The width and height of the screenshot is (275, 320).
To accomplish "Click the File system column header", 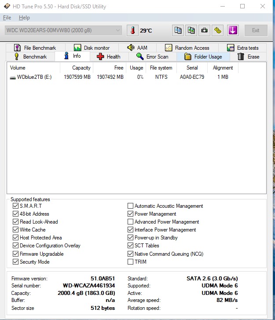I will (x=161, y=68).
